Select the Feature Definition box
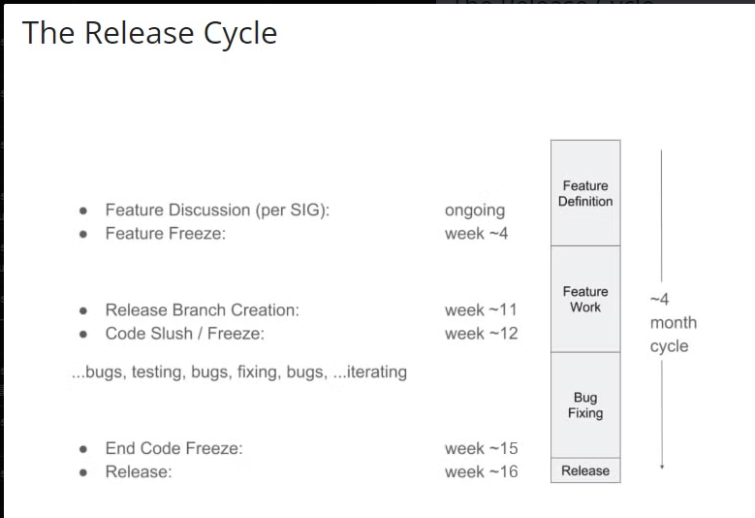This screenshot has width=755, height=518. click(x=585, y=193)
